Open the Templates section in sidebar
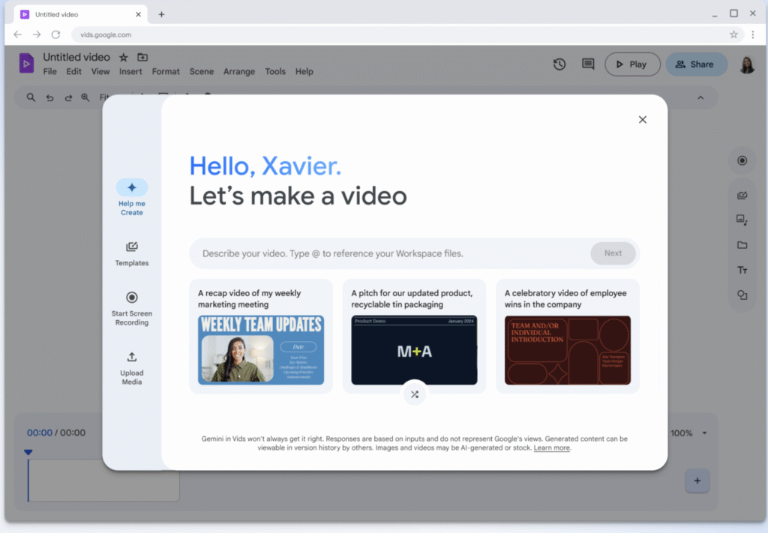The width and height of the screenshot is (768, 533). (x=132, y=247)
